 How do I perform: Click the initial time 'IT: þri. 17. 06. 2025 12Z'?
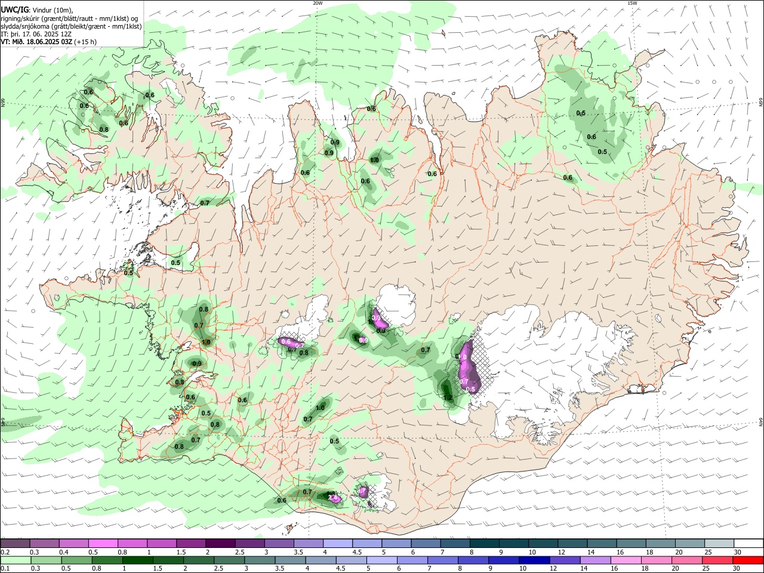(36, 34)
